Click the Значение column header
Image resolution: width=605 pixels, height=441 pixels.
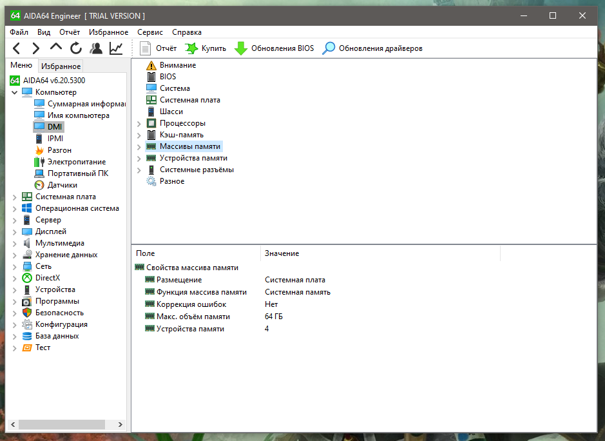(380, 253)
